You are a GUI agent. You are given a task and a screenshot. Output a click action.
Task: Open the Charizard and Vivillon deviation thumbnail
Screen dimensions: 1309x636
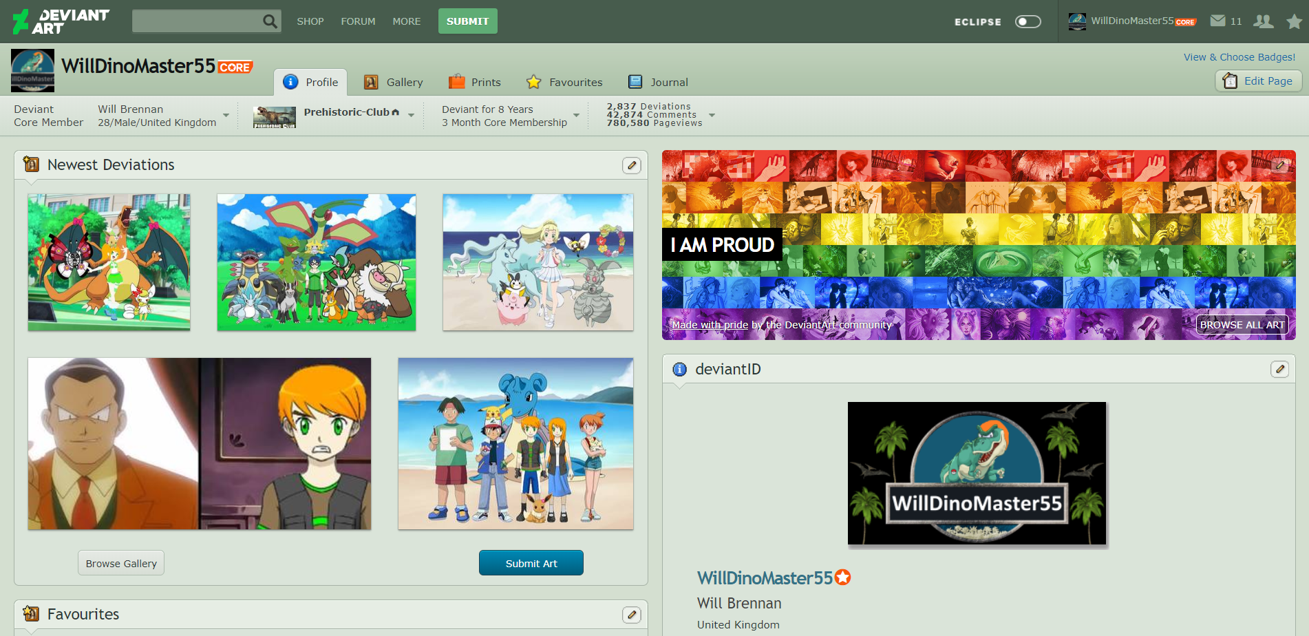pyautogui.click(x=109, y=262)
